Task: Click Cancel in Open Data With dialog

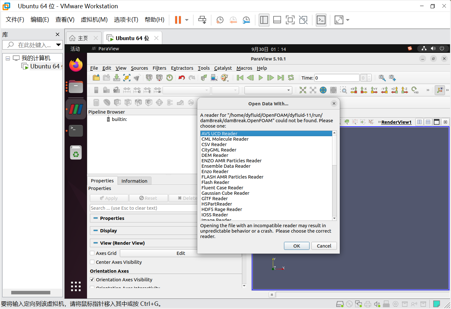Action: [324, 246]
